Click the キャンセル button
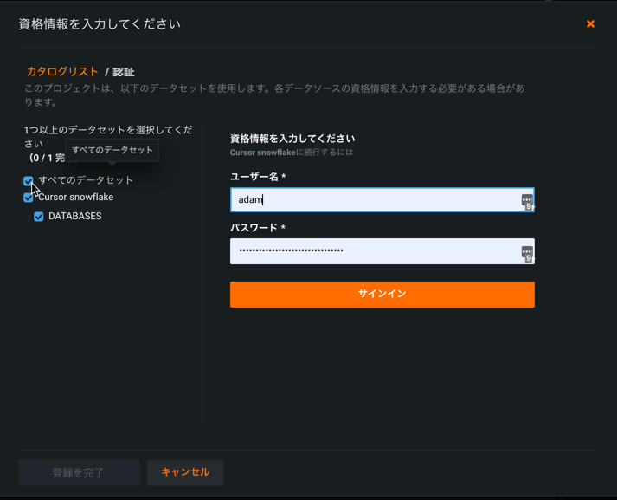This screenshot has height=500, width=617. click(x=185, y=472)
